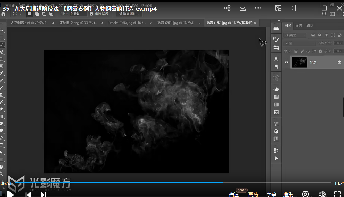Open the layer fill value field

pos(338,51)
